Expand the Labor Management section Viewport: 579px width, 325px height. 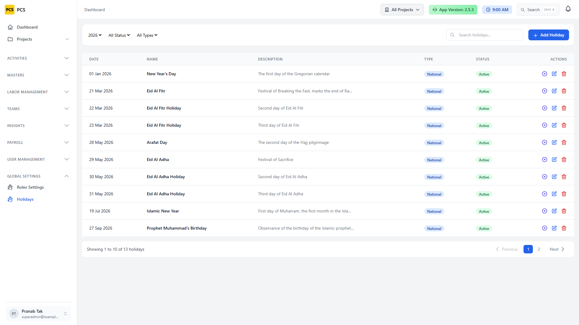point(38,92)
